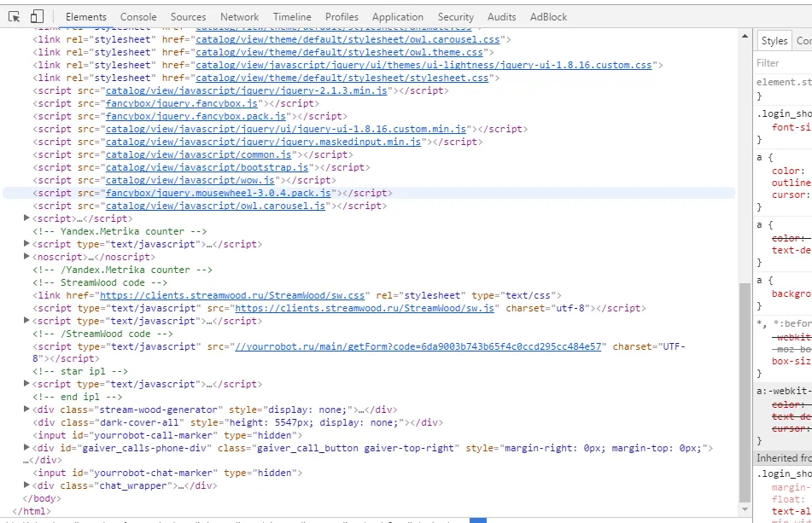
Task: Follow the yourrobot.ru getForm link
Action: (418, 346)
